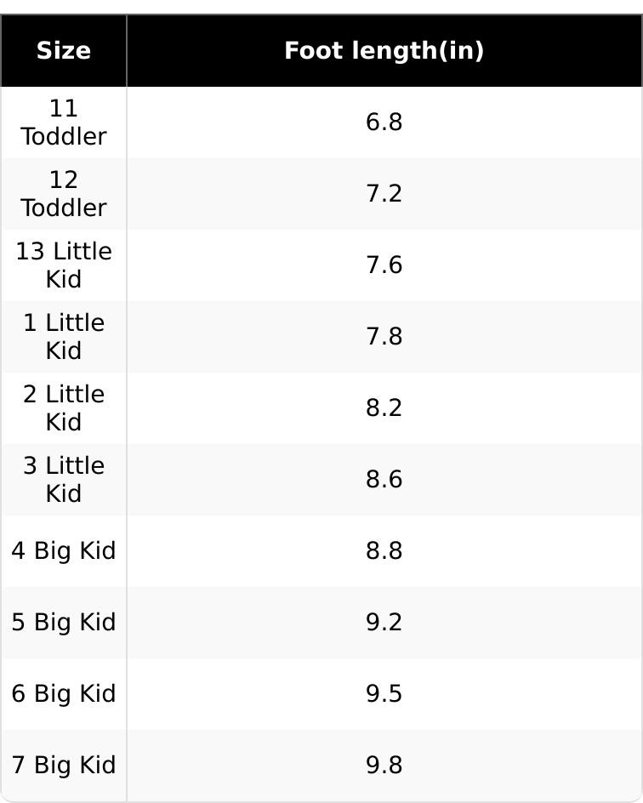Viewport: 643px width, 803px height.
Task: Click the 9.2 foot length value
Action: tap(384, 623)
